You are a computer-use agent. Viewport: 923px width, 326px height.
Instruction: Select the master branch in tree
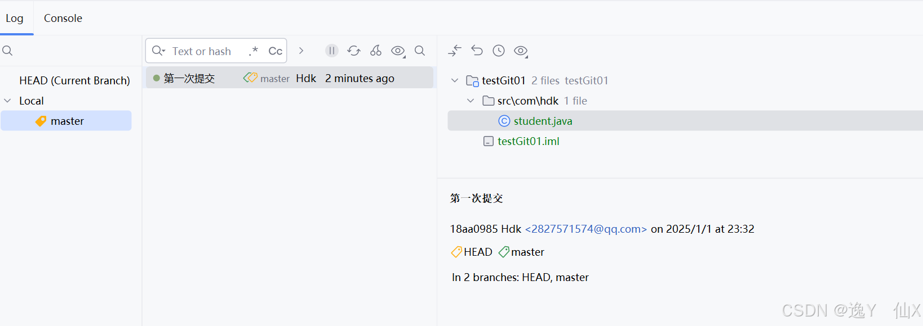pos(66,121)
